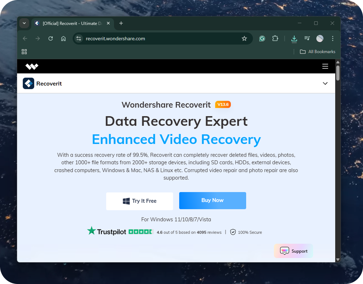Click the address bar URL recoverit.wondershare.com
363x284 pixels.
[x=115, y=39]
